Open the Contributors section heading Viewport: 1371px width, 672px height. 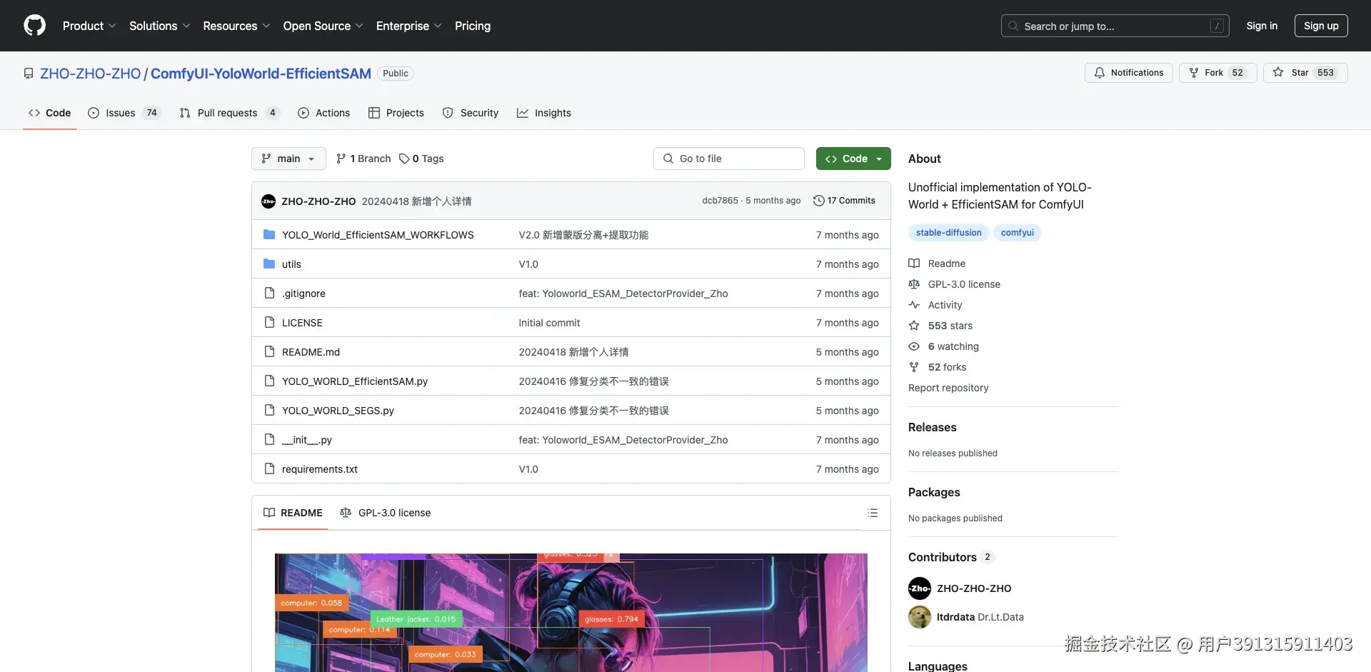click(943, 557)
